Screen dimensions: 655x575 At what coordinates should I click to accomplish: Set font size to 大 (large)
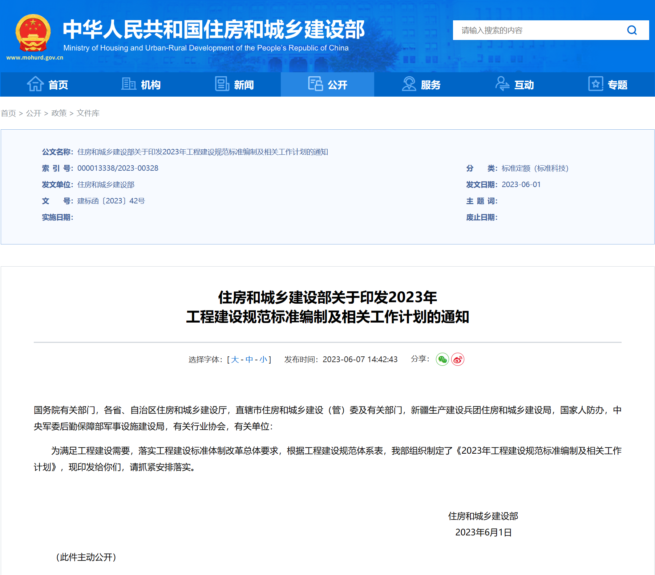coord(235,359)
